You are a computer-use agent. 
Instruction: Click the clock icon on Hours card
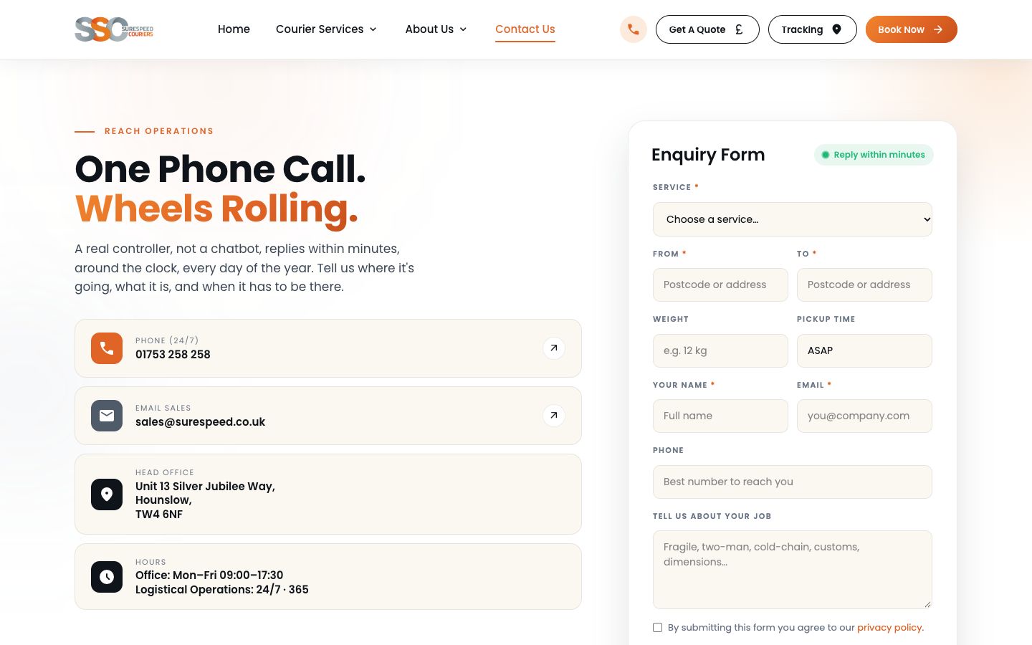pyautogui.click(x=107, y=577)
